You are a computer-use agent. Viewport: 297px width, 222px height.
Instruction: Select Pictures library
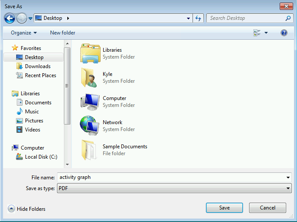[34, 121]
